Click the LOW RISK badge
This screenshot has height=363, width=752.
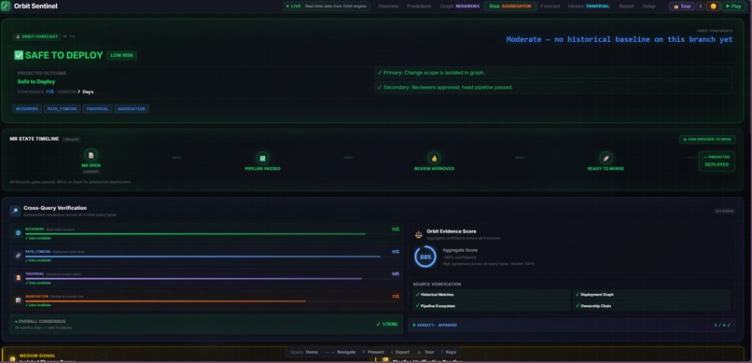tap(122, 55)
